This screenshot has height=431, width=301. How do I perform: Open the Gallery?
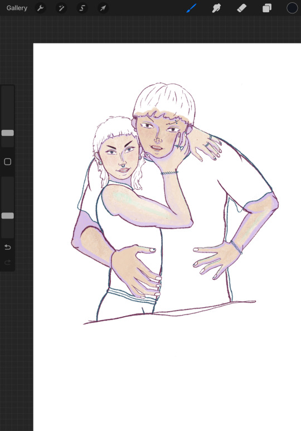(17, 8)
